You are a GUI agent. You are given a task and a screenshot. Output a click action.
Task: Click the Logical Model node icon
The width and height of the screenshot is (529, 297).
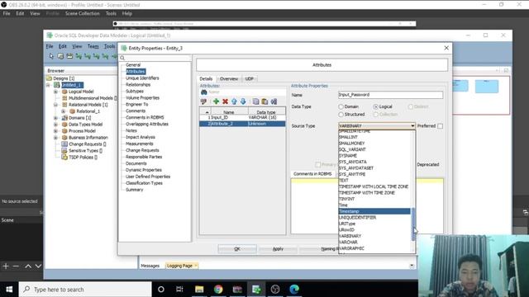[64, 92]
